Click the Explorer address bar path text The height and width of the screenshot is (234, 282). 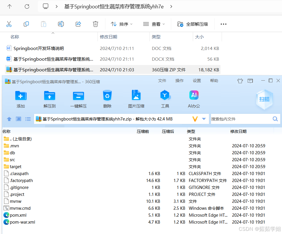114,7
